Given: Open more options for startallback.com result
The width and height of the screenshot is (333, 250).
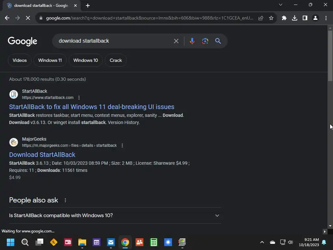Looking at the screenshot, I should pyautogui.click(x=79, y=98).
